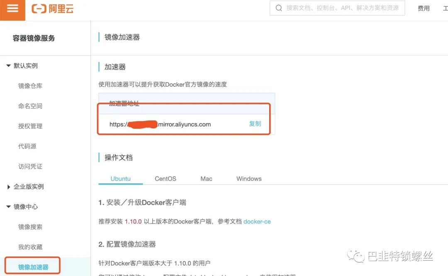
Task: Focus the top search input field
Action: [x=337, y=8]
